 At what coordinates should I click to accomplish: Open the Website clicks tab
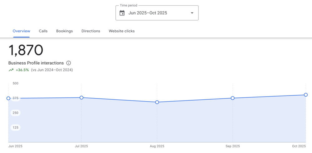tap(122, 31)
